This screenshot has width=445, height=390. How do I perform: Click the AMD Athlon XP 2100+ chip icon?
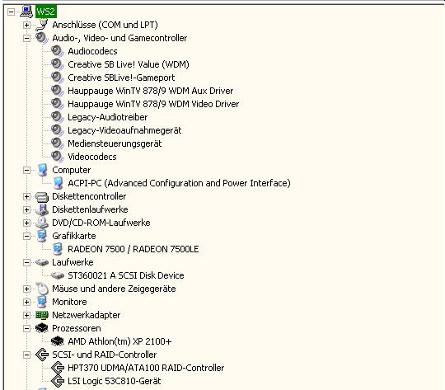(58, 341)
